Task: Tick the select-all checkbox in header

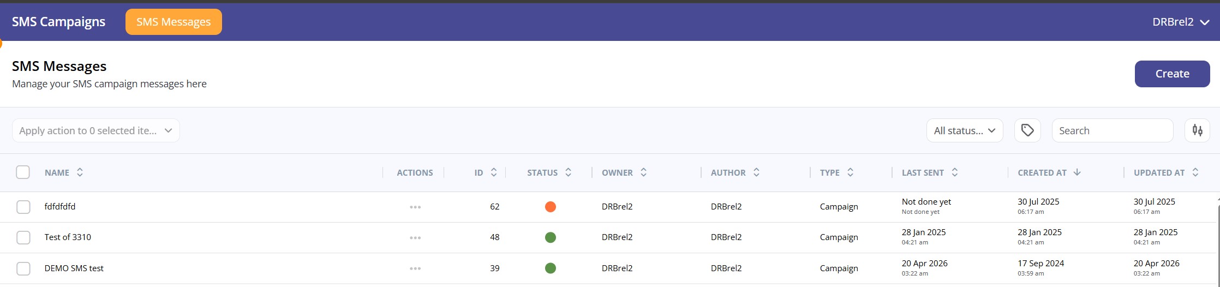Action: tap(23, 172)
